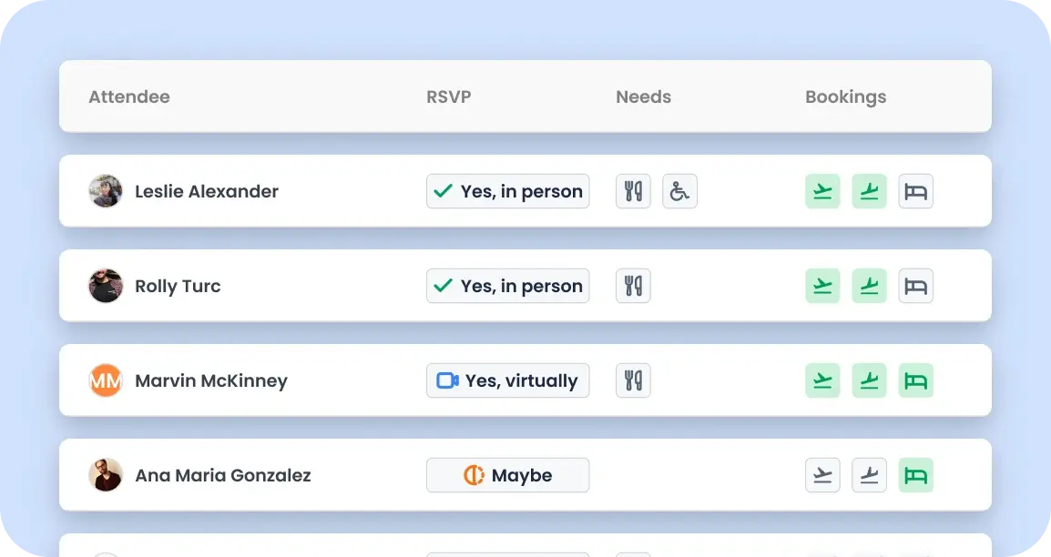Click Marvin McKinney's orange MM avatar
This screenshot has width=1051, height=557.
[x=106, y=380]
